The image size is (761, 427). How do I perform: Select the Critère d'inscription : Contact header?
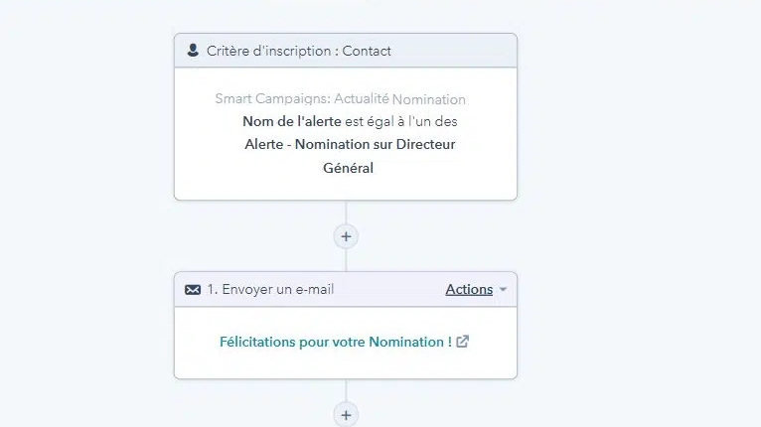click(x=298, y=51)
